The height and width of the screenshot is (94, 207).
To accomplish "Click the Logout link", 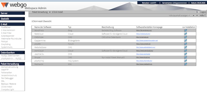I will tap(203, 12).
